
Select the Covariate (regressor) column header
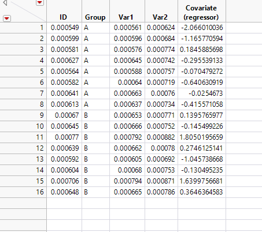pos(202,11)
